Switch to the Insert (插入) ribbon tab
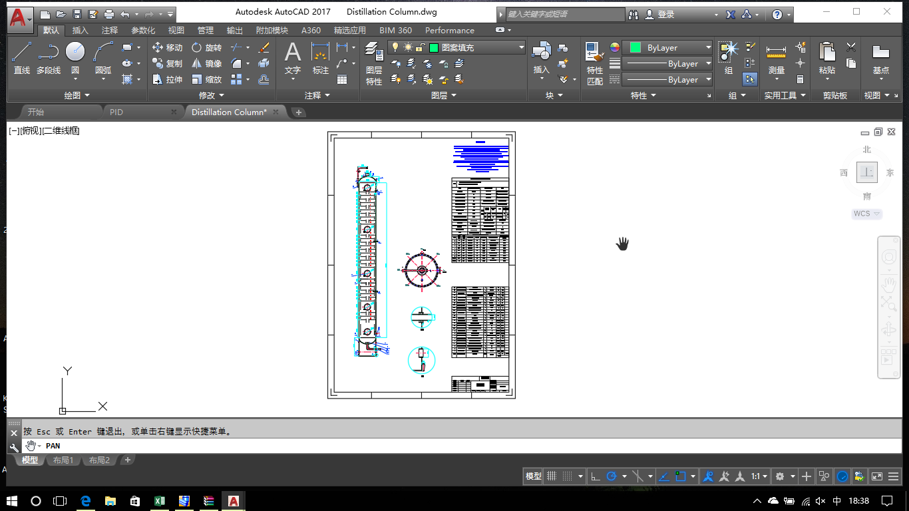 [x=80, y=31]
